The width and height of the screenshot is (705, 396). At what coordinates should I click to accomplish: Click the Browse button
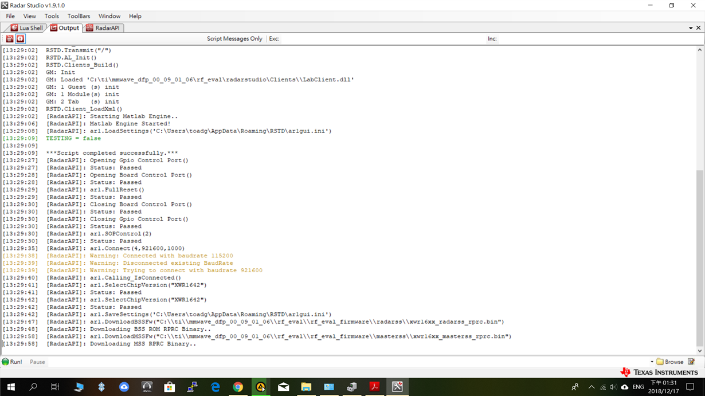coord(670,362)
